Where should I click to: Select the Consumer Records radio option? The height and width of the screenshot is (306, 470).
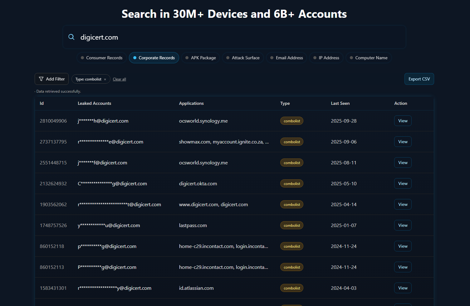(x=102, y=58)
